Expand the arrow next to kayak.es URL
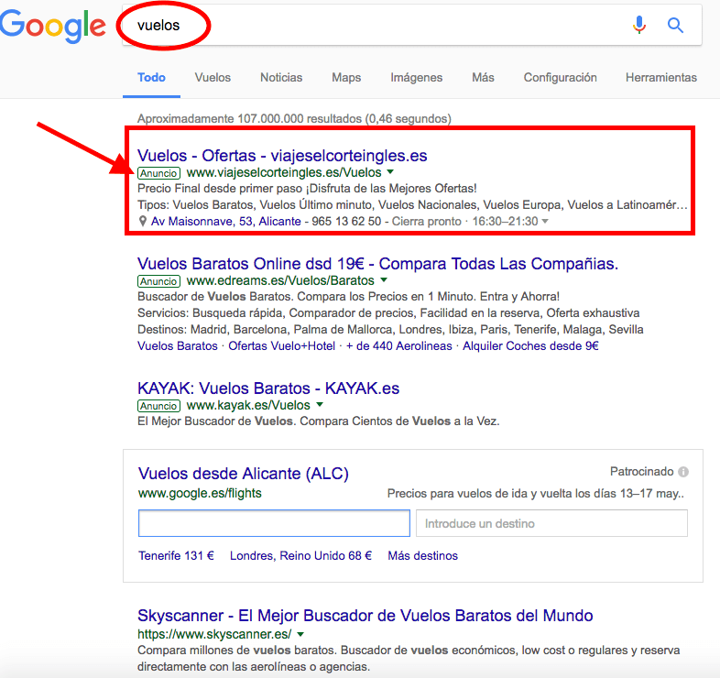Screen dimensions: 720x678 click(x=320, y=405)
